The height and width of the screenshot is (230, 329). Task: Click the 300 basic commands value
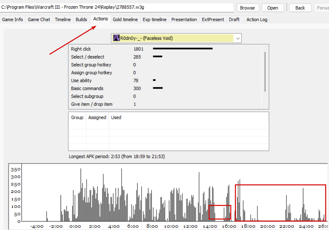(x=137, y=88)
